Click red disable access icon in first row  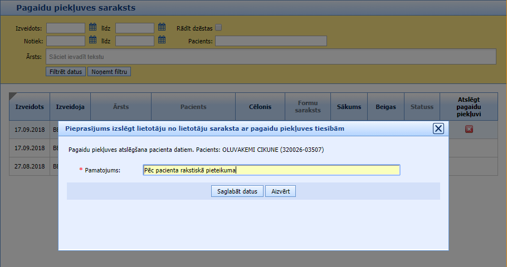click(469, 129)
